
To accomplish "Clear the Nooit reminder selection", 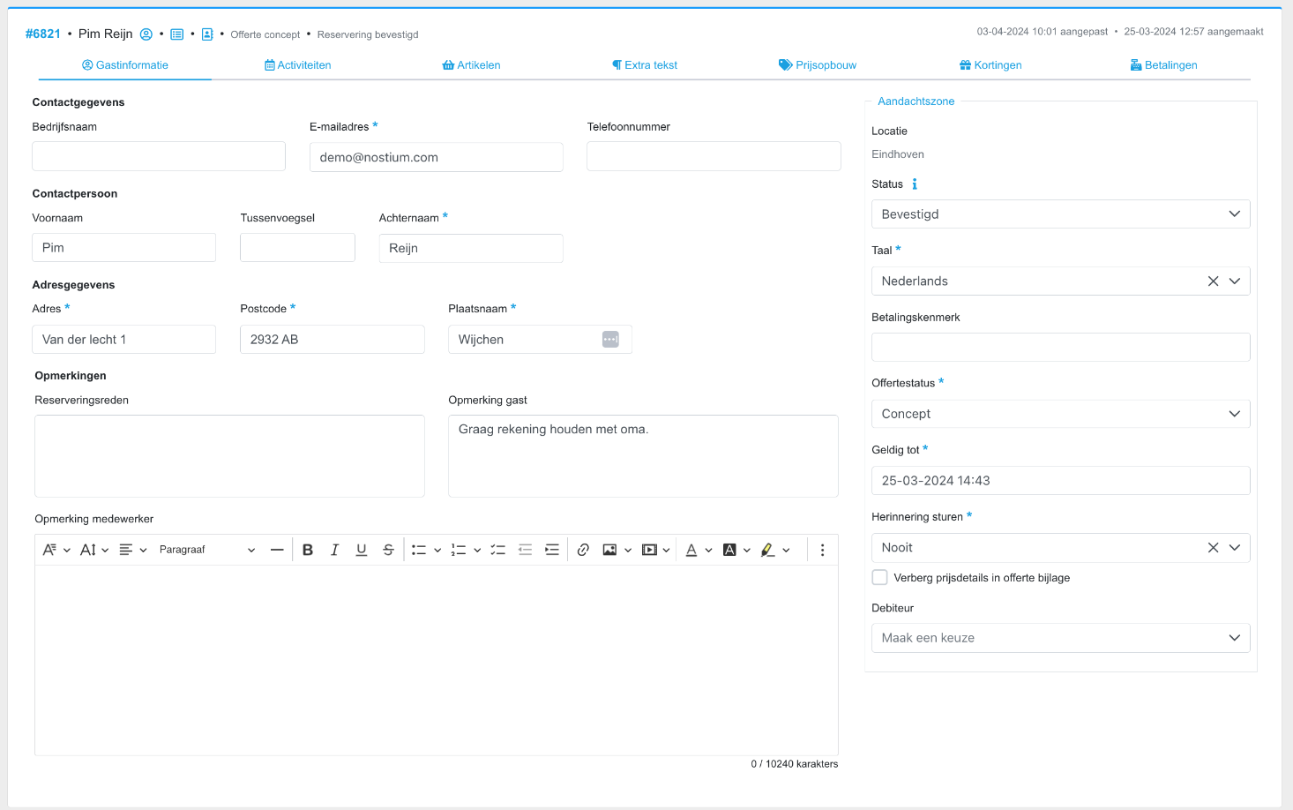I will tap(1213, 548).
